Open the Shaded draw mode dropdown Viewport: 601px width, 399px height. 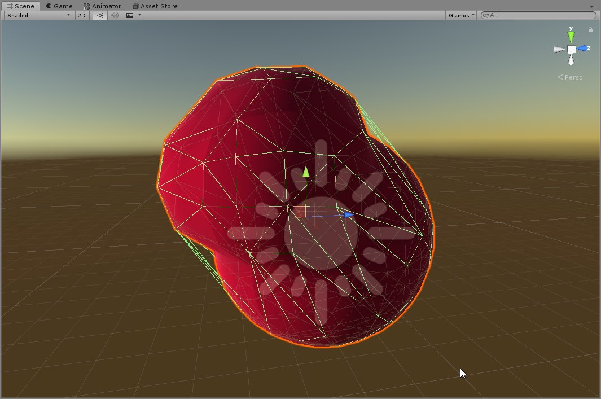point(38,15)
